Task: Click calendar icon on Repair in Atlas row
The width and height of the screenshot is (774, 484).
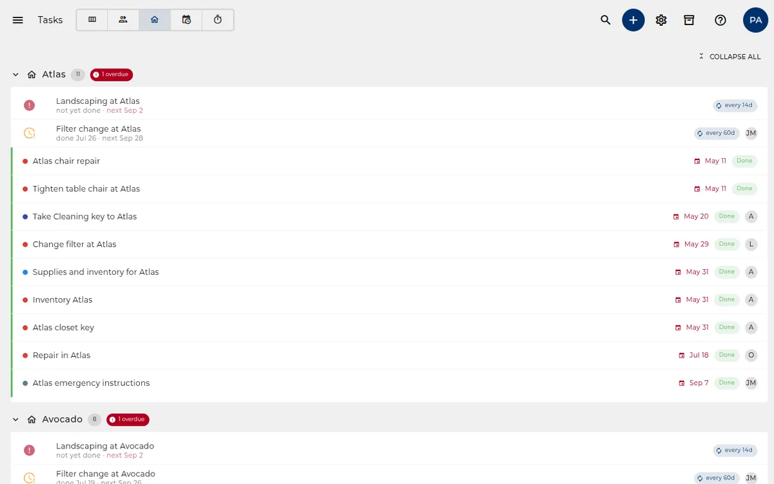Action: tap(681, 356)
